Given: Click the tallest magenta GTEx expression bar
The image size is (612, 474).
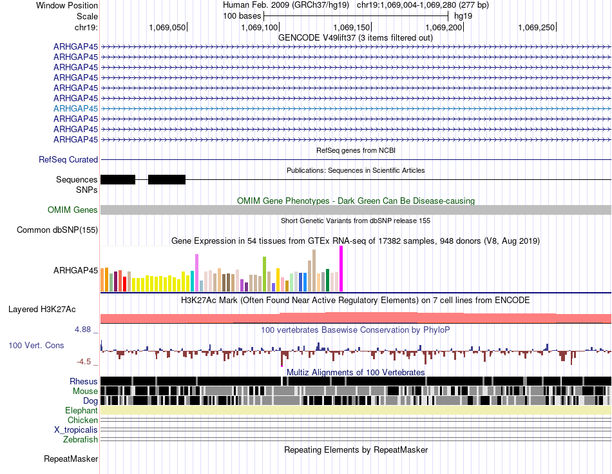Looking at the screenshot, I should pyautogui.click(x=341, y=269).
